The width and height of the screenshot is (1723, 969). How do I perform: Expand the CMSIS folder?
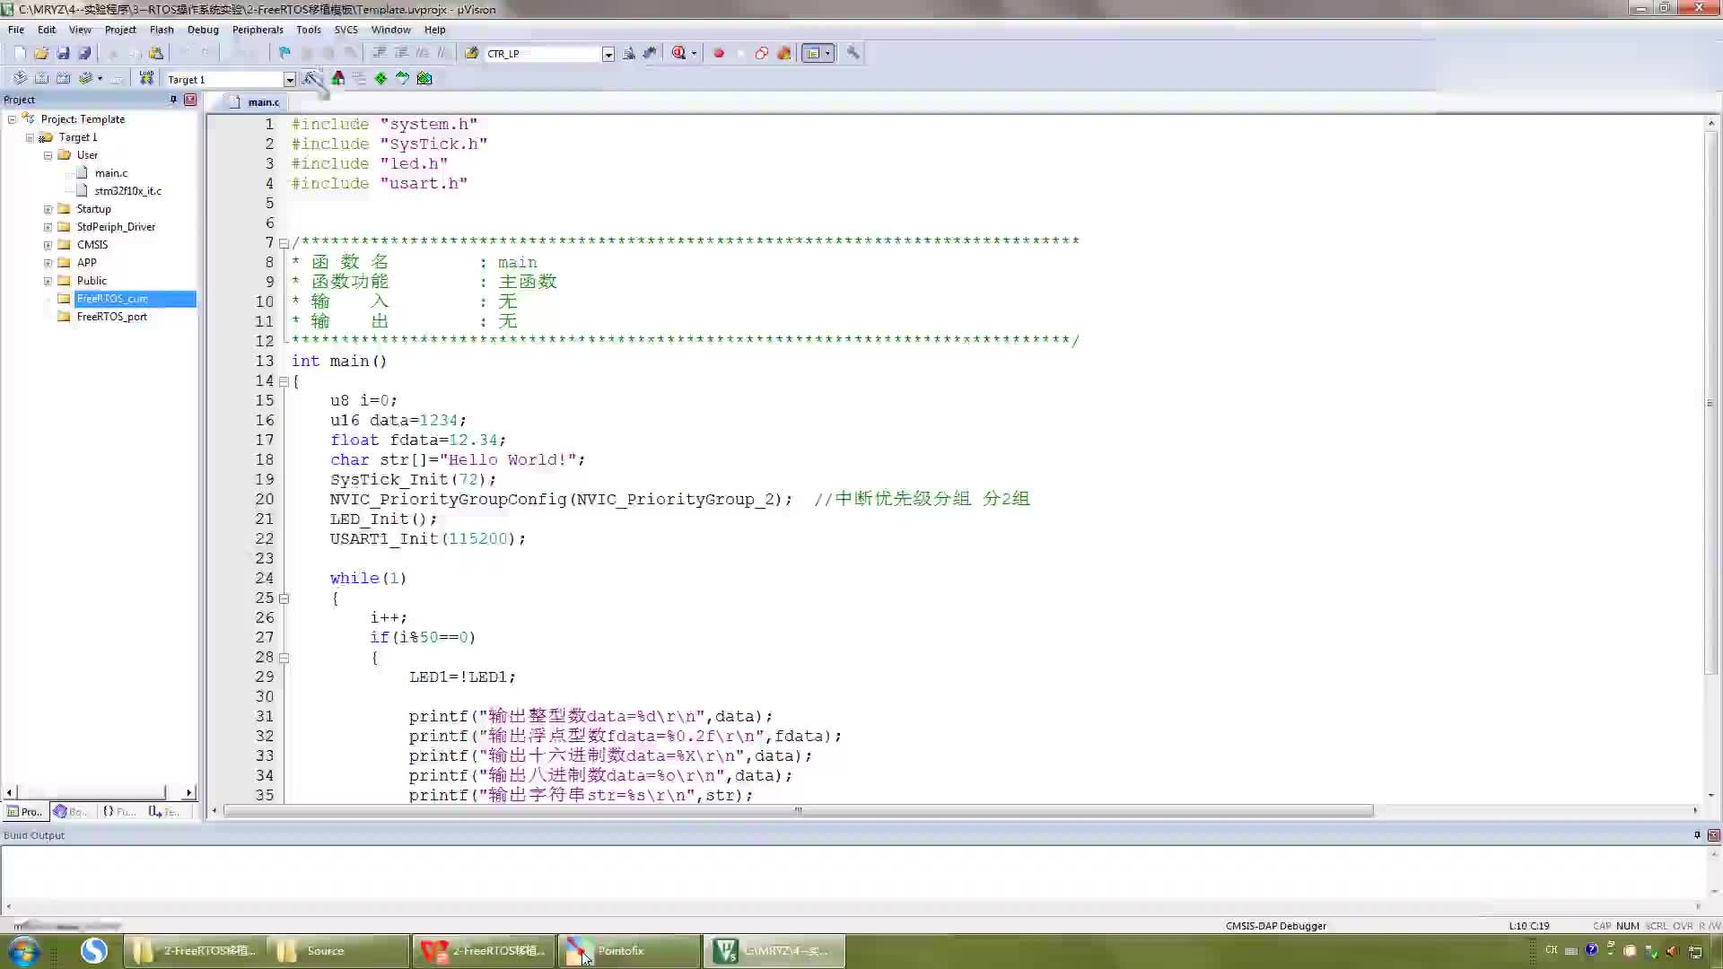[x=48, y=245]
